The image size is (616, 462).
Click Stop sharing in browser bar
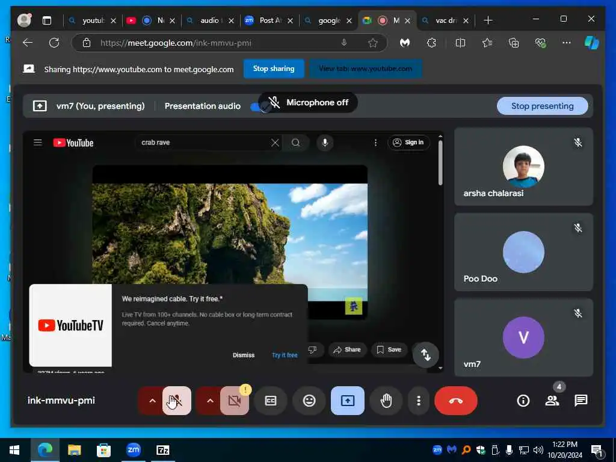[274, 69]
